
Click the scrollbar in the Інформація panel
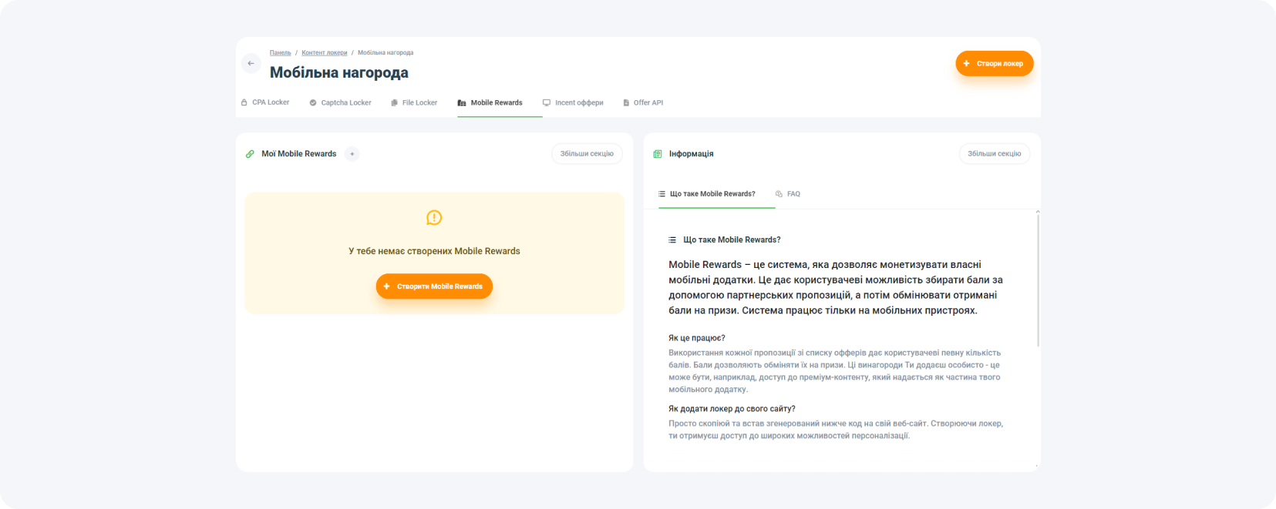point(1038,279)
